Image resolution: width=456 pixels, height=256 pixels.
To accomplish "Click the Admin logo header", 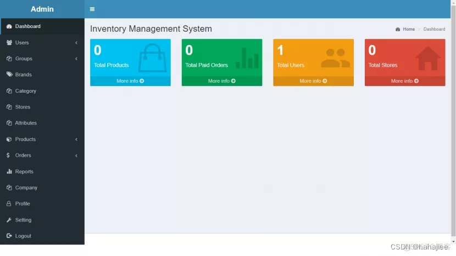I will (x=42, y=9).
